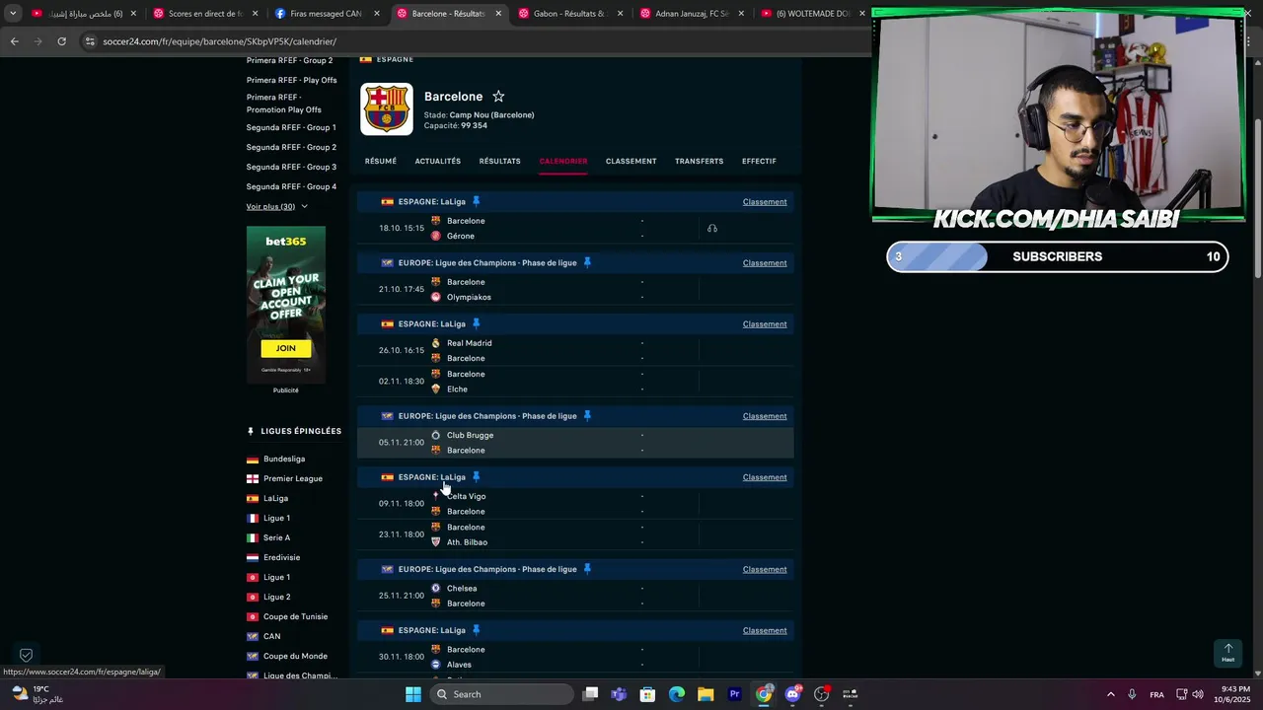Open Adobe Premiere Pro from the taskbar
1263x710 pixels.
click(x=734, y=694)
